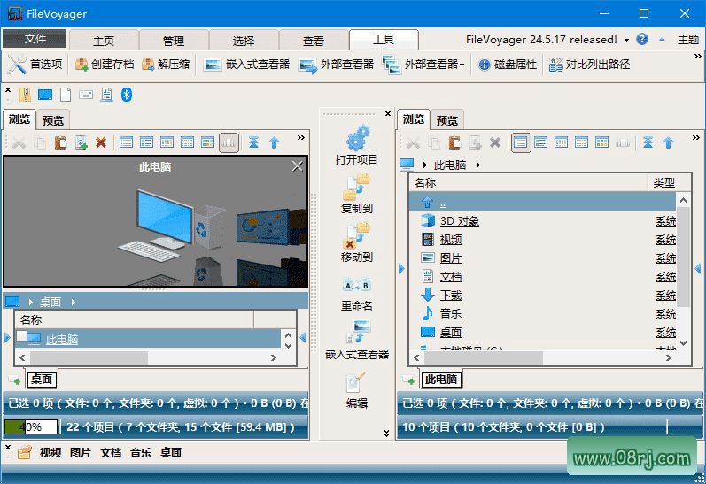Viewport: 706px width, 484px height.
Task: Toggle colorful tiles view mode in right pane
Action: 602,142
